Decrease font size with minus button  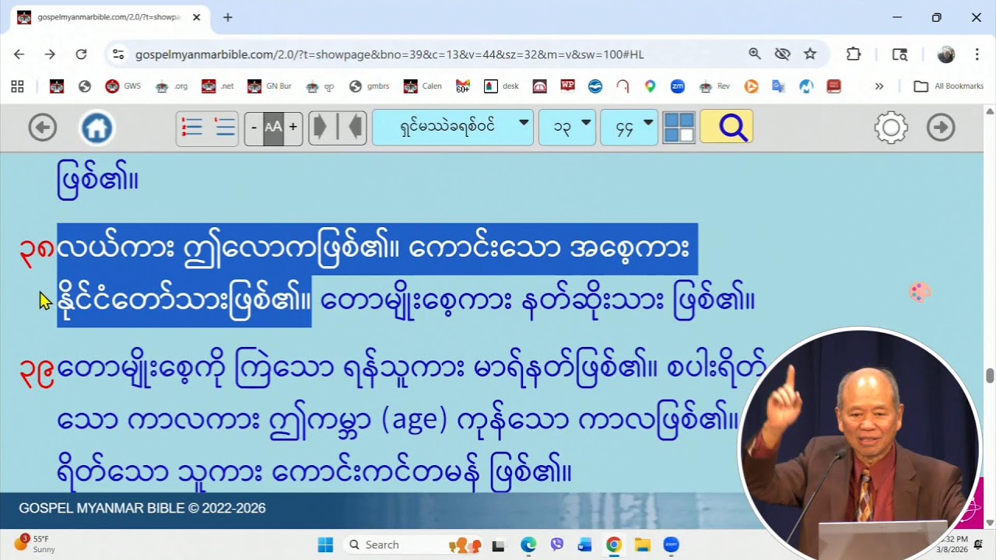tap(254, 128)
